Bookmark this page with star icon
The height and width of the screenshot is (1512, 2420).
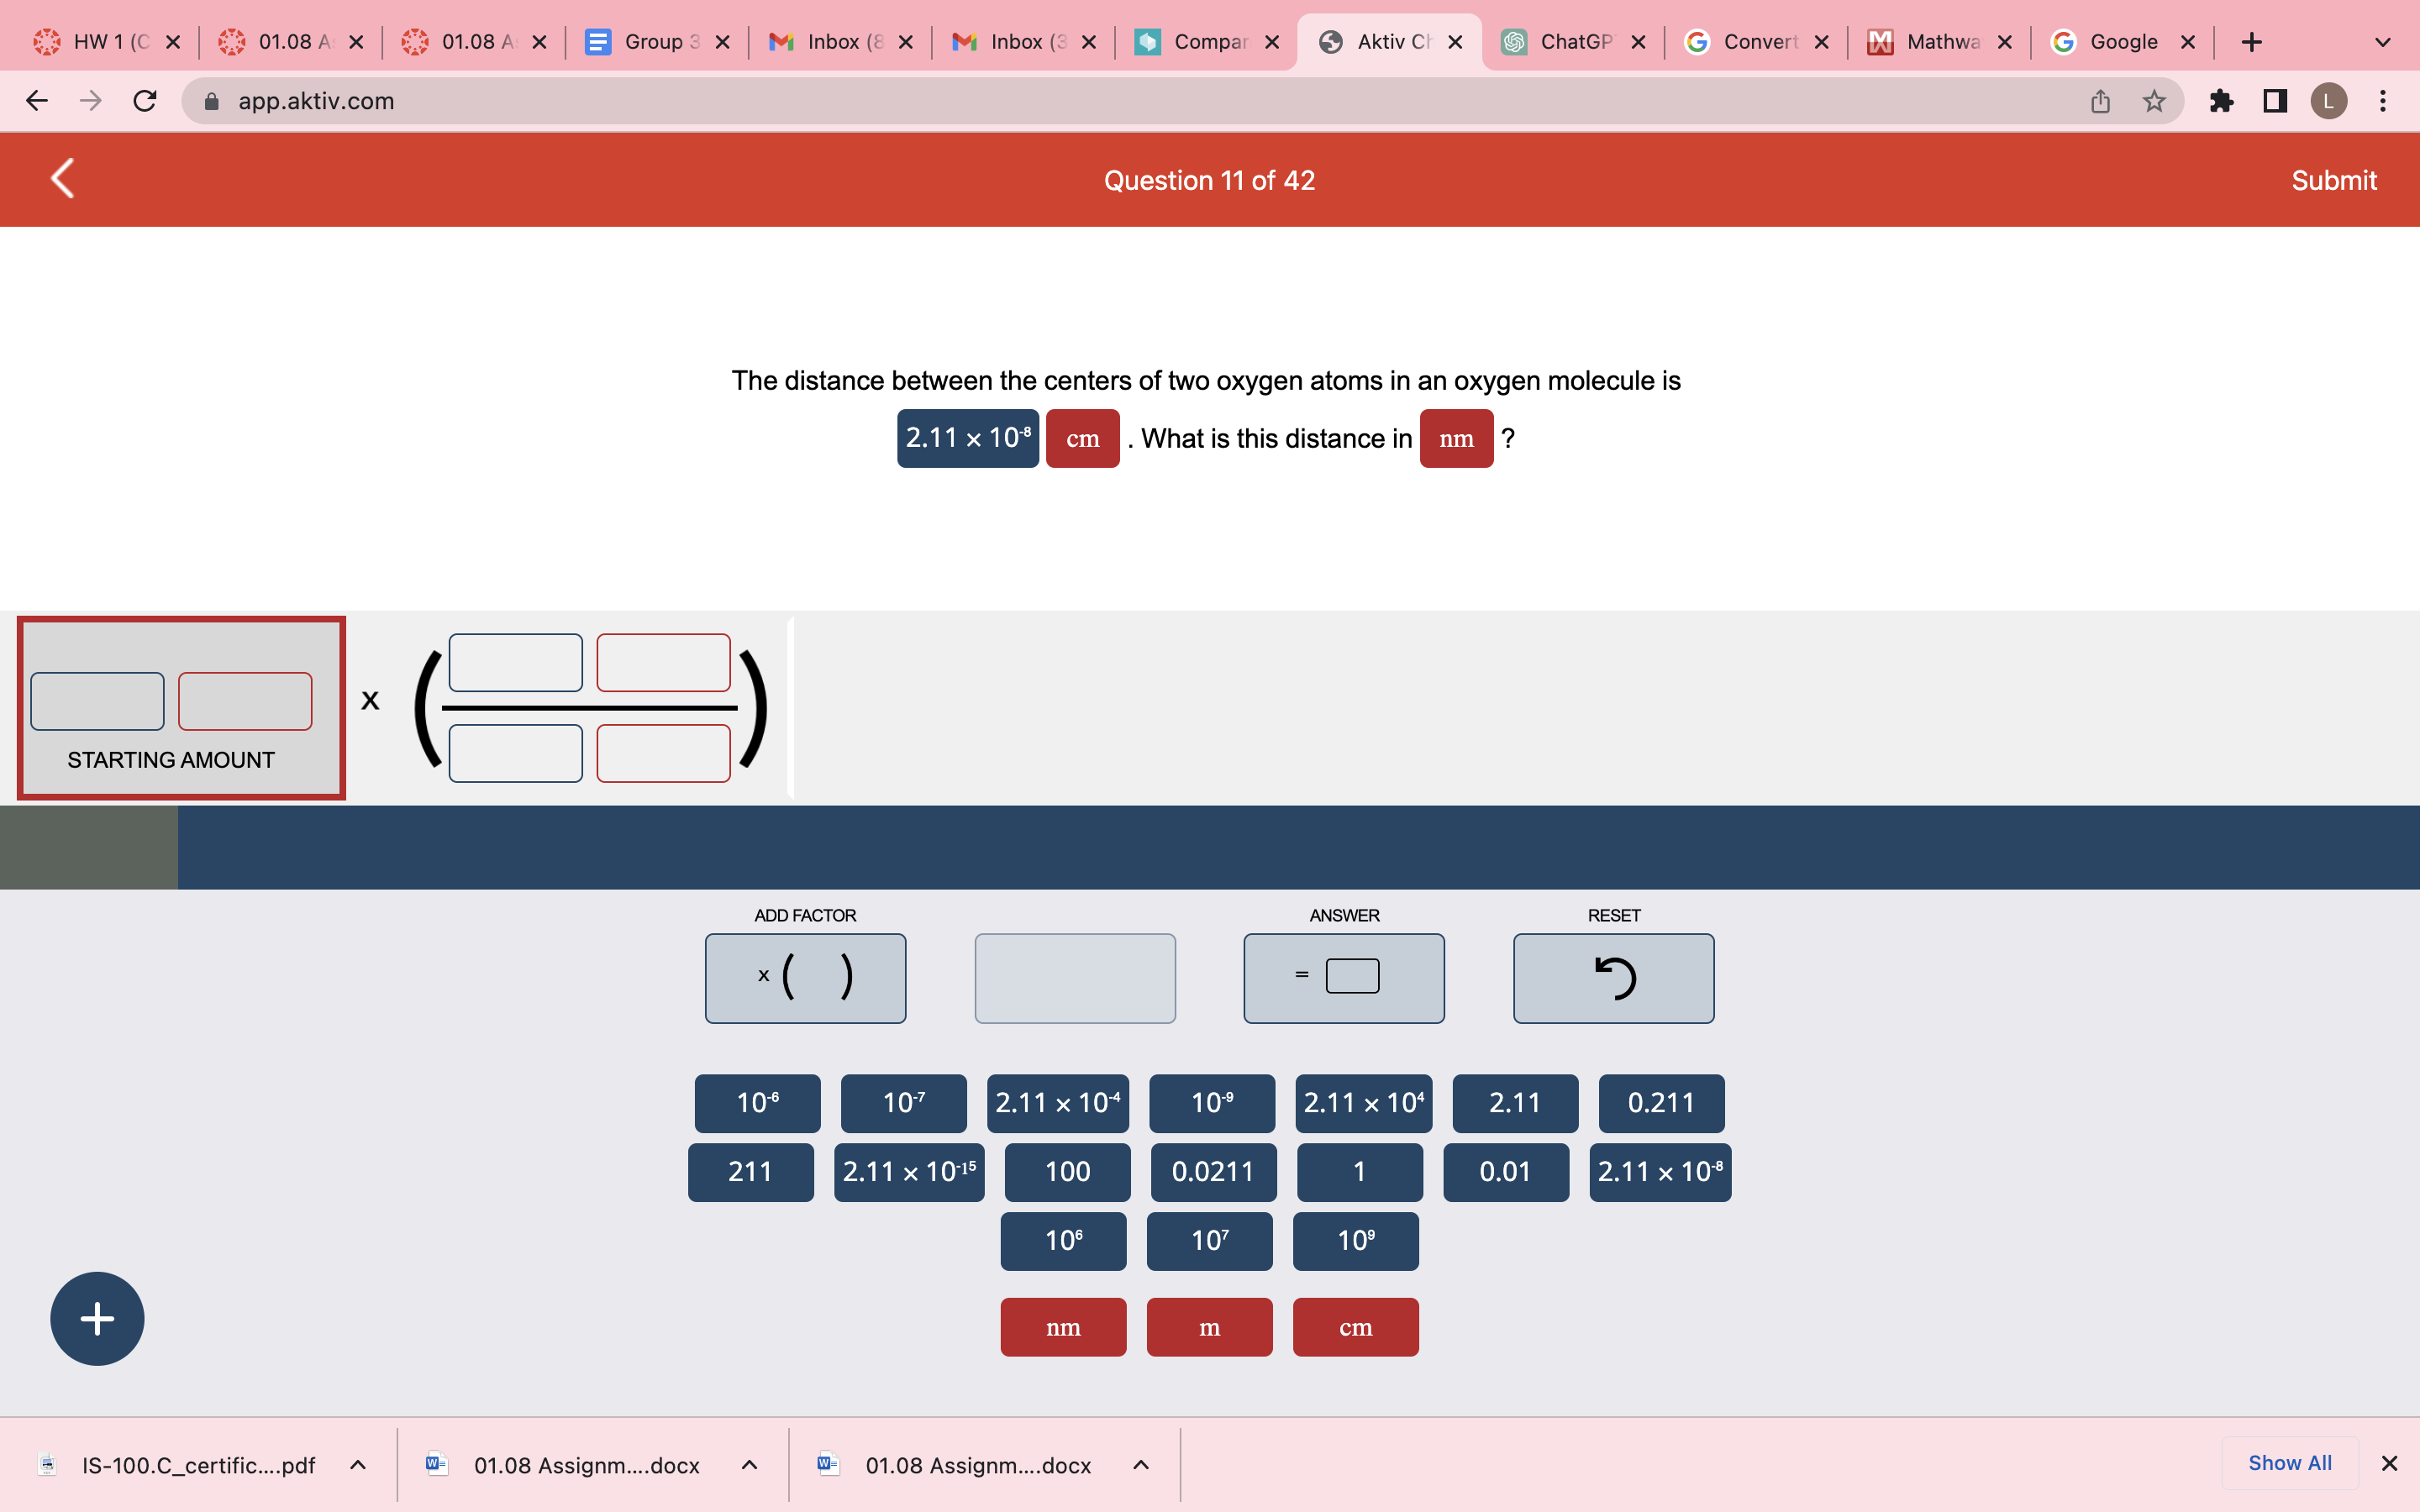click(2153, 101)
